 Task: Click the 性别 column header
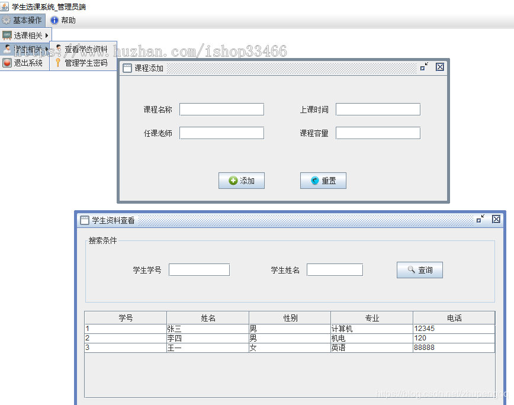pyautogui.click(x=290, y=318)
